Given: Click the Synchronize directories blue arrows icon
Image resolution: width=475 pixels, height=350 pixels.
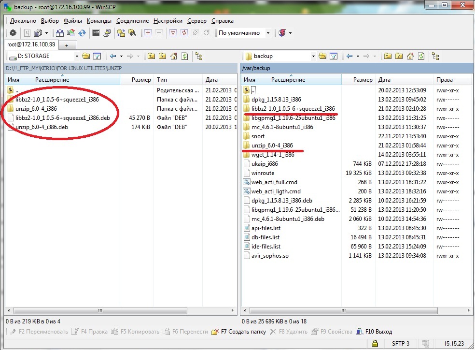Looking at the screenshot, I should [x=82, y=33].
